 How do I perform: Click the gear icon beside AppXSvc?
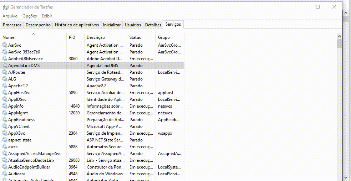point(5,133)
